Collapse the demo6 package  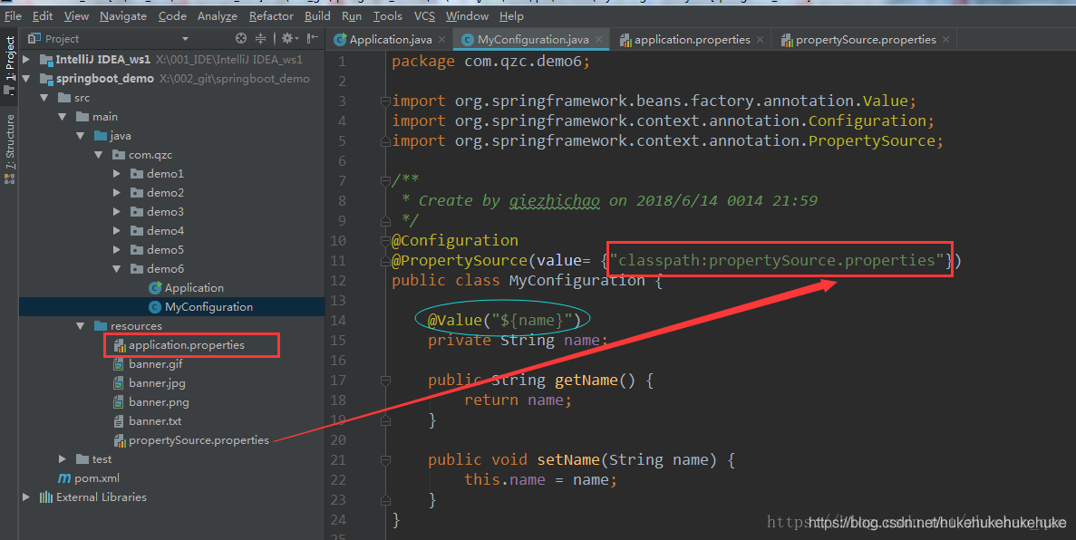tap(117, 269)
